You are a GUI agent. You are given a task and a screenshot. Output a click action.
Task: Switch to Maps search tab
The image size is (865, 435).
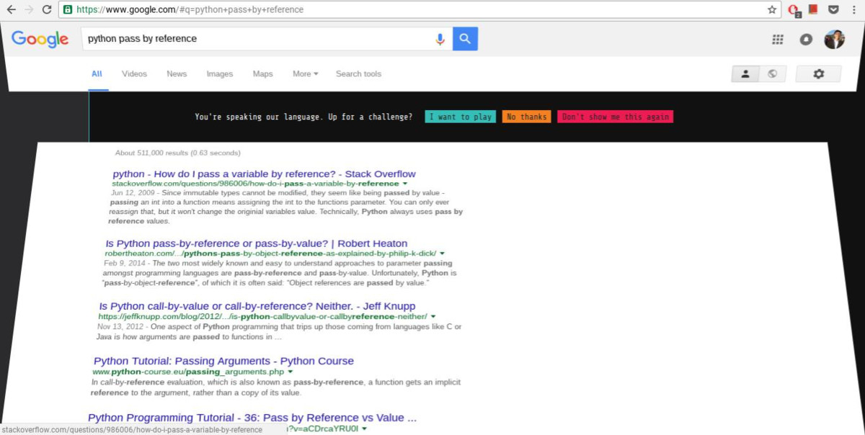[262, 73]
